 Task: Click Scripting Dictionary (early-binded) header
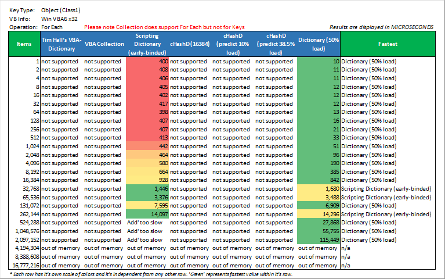pos(147,44)
